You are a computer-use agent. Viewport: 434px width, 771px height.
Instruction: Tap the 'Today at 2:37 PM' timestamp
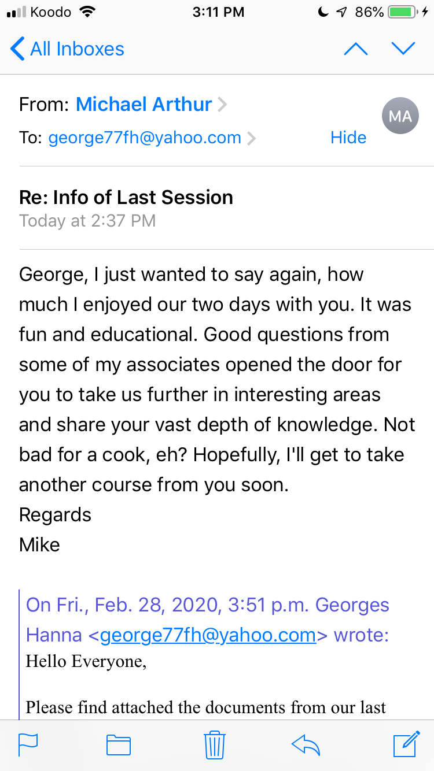coord(87,221)
